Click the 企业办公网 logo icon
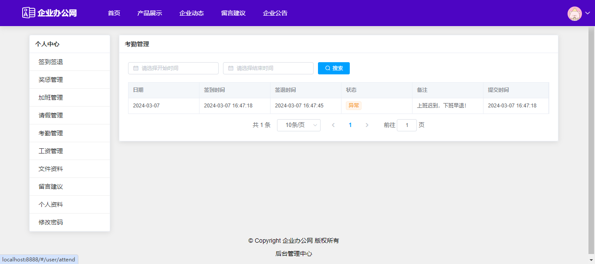The height and width of the screenshot is (264, 595). coord(29,13)
